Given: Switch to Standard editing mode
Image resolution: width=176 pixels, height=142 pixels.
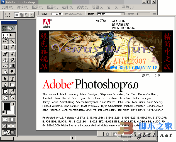Looking at the screenshot, I should click(x=5, y=119).
